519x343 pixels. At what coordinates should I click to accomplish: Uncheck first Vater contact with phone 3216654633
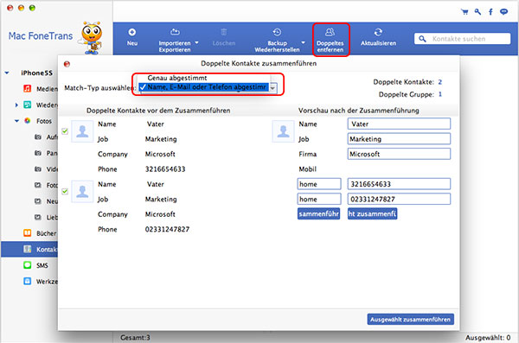(65, 131)
